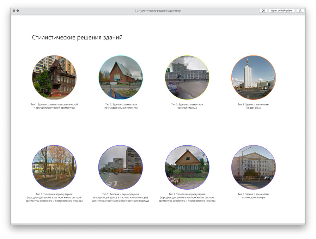Click the Open with Preview button
Viewport: 316px width, 239px height.
click(x=281, y=11)
